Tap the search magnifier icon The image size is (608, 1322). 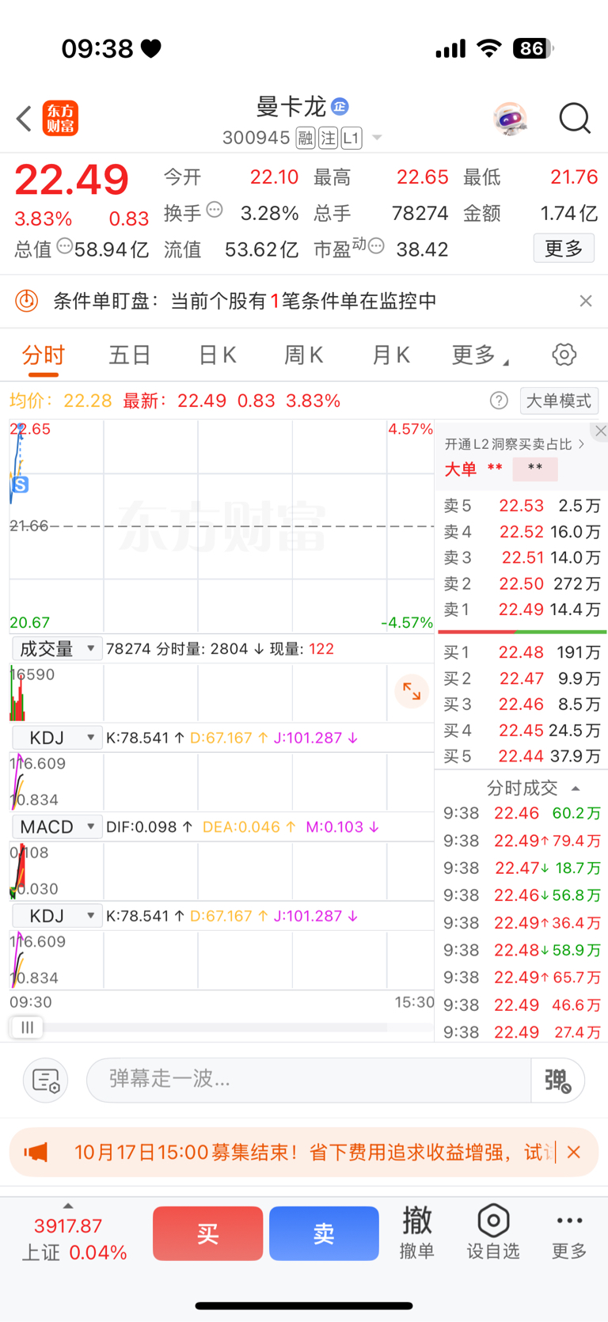[x=575, y=119]
